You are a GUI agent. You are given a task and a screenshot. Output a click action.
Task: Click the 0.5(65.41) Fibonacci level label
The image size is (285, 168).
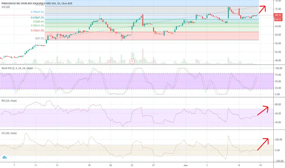[39, 22]
